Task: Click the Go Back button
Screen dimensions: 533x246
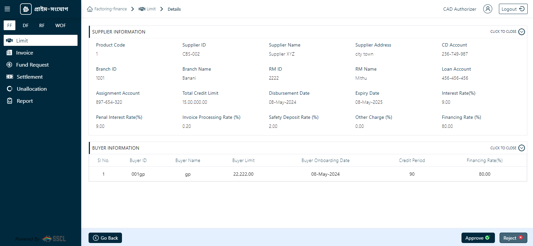Action: click(105, 238)
